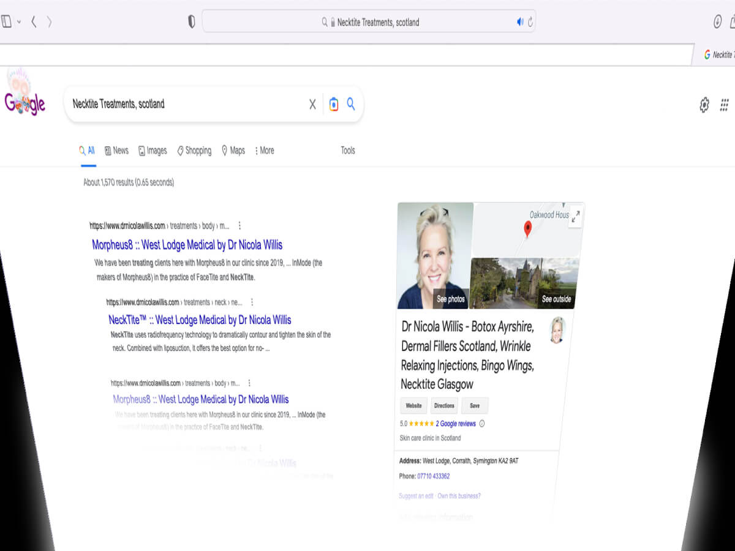Click the red map location pin
The width and height of the screenshot is (735, 551).
[527, 230]
